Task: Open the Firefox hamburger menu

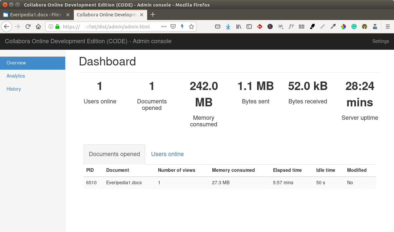Action: (388, 27)
